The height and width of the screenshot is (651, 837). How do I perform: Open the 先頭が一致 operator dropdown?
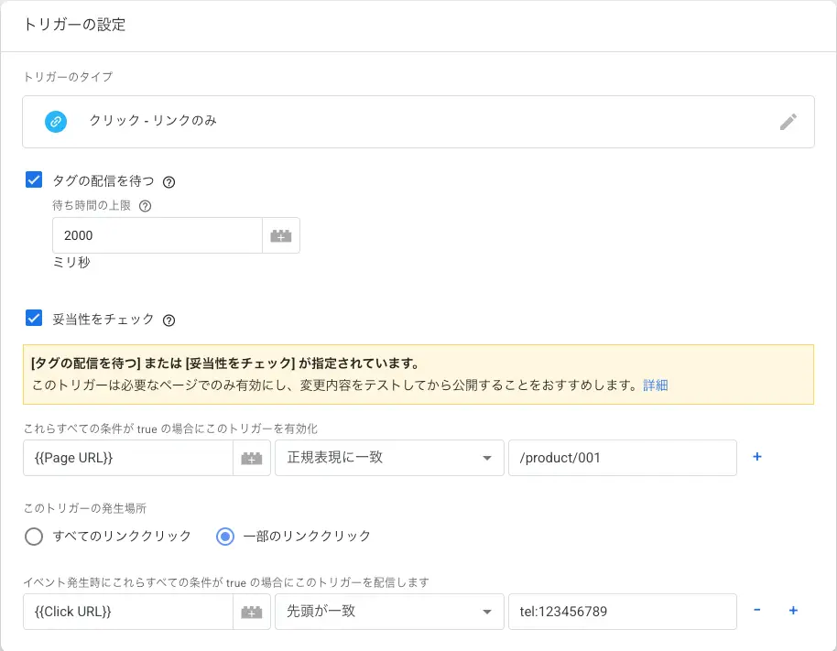click(x=388, y=612)
